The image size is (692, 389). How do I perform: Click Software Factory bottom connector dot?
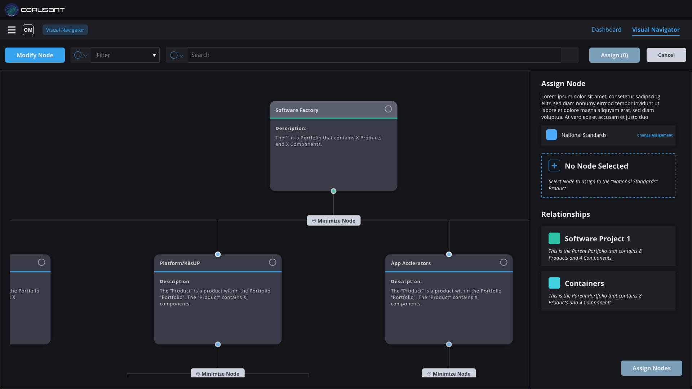[333, 191]
